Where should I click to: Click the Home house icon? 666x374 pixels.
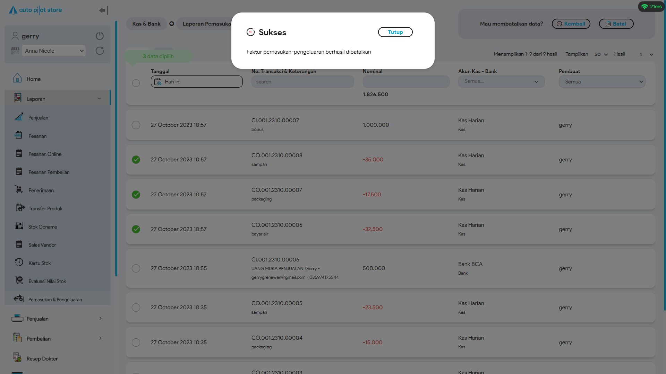coord(17,78)
